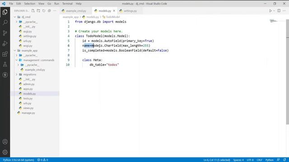Open apps.py in the Explorer tree

(x=28, y=89)
